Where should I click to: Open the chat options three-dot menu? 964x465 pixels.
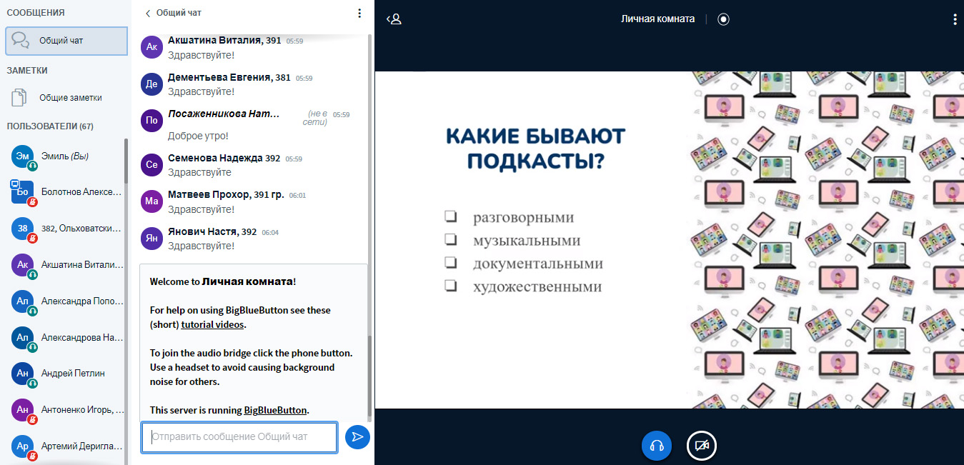359,13
